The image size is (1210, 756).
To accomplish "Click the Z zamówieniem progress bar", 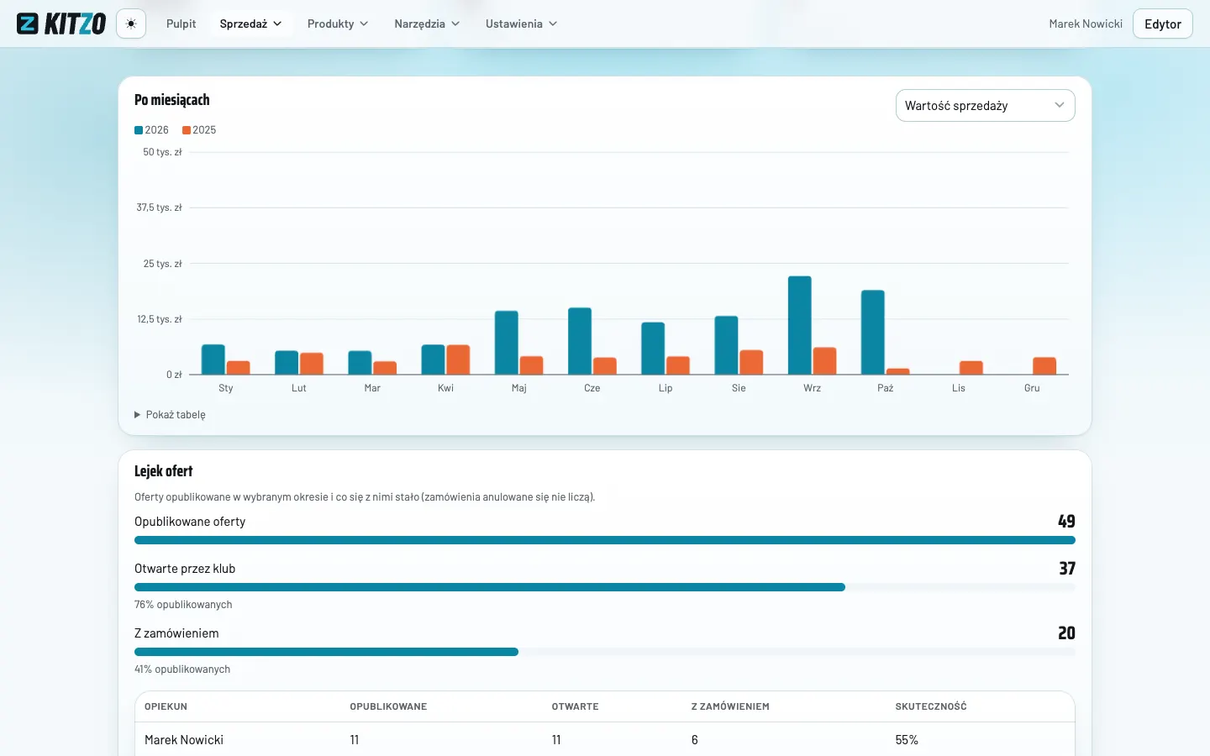I will (605, 652).
